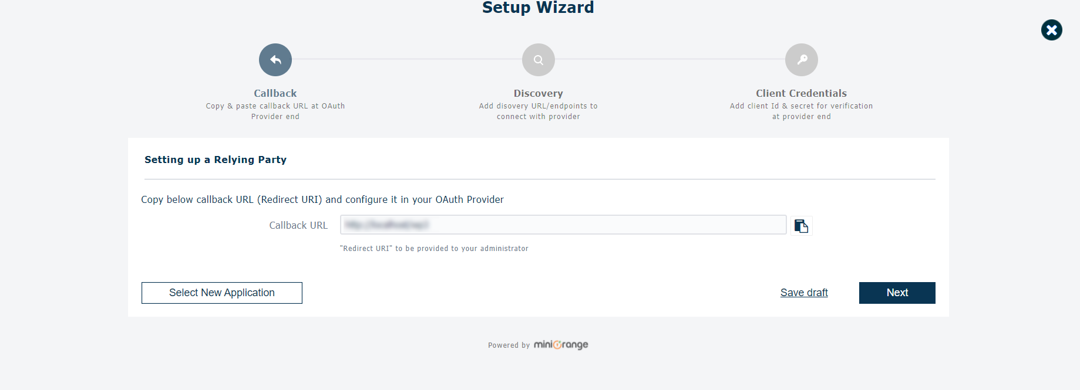The width and height of the screenshot is (1080, 390).
Task: Copy the callback URL with clipboard icon
Action: [x=801, y=225]
